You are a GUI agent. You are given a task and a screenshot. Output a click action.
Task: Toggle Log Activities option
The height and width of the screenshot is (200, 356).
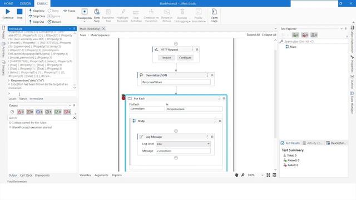136,16
